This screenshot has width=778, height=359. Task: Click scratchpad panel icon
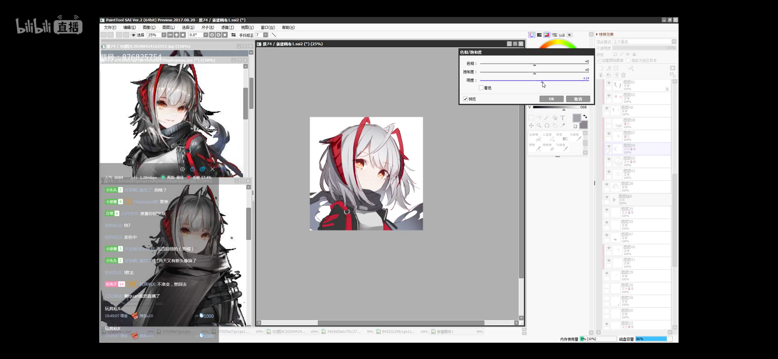click(570, 35)
